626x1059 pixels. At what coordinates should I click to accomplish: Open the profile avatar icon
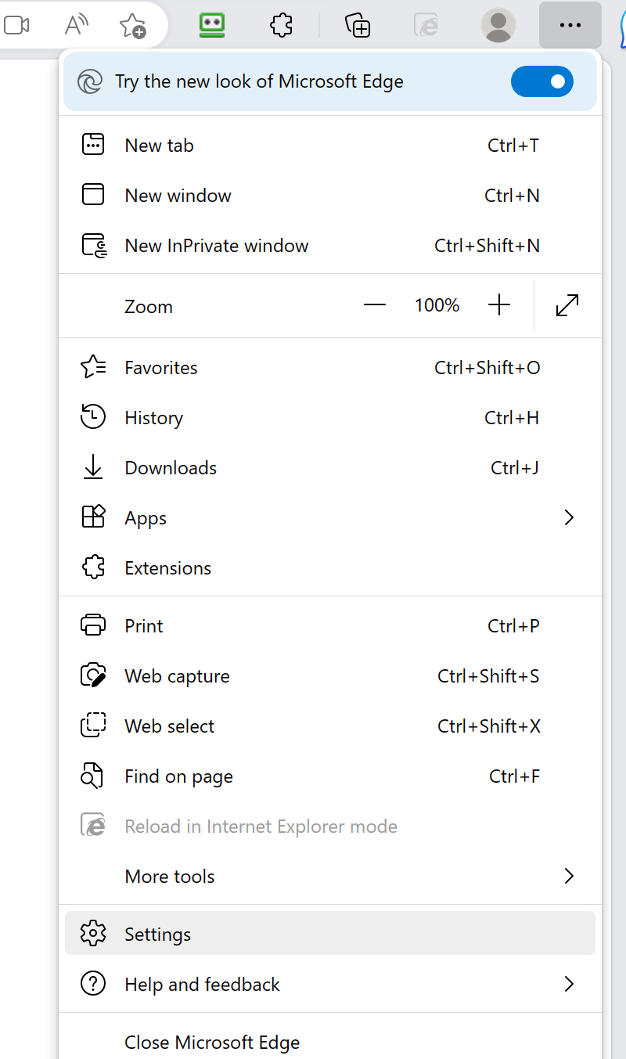pyautogui.click(x=498, y=25)
